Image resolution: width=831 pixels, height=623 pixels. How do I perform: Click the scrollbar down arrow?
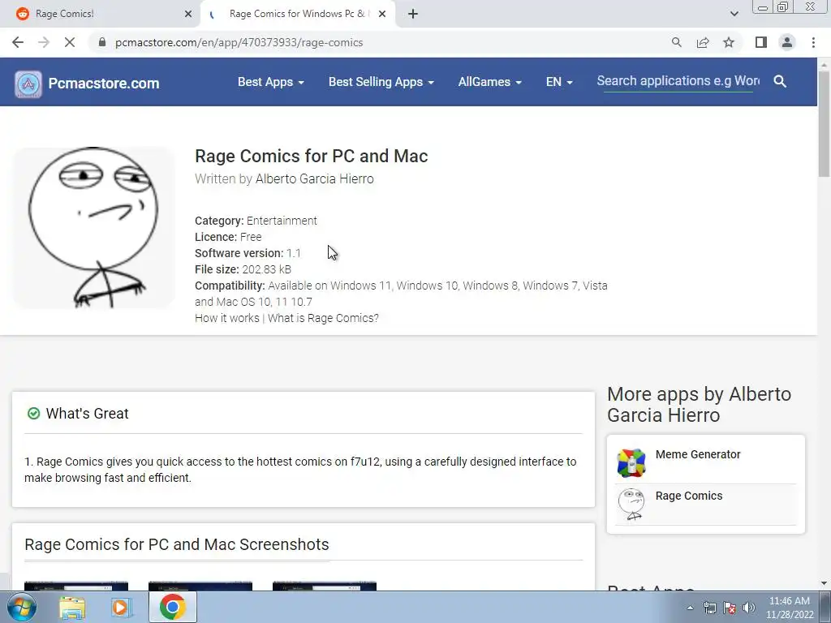pos(825,584)
